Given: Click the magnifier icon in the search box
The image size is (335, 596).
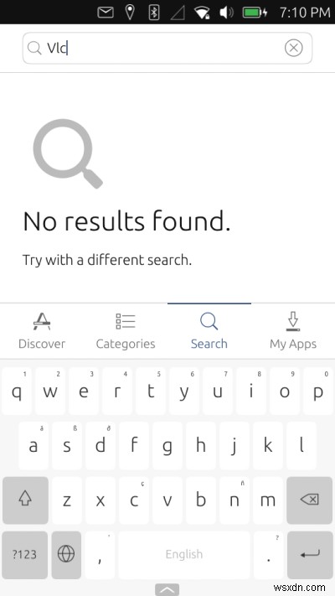Looking at the screenshot, I should click(34, 49).
